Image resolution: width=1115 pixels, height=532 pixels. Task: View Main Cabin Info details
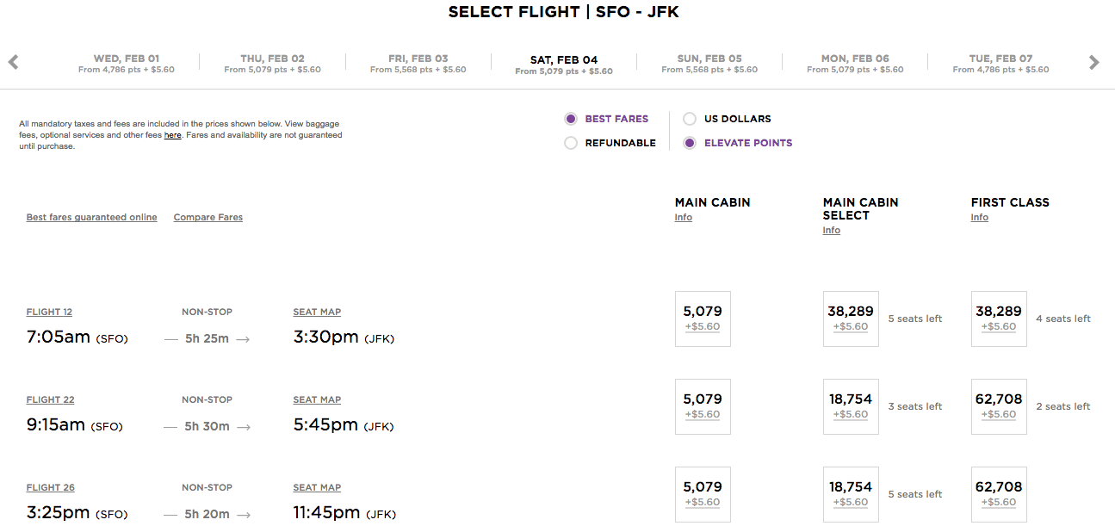pyautogui.click(x=683, y=218)
